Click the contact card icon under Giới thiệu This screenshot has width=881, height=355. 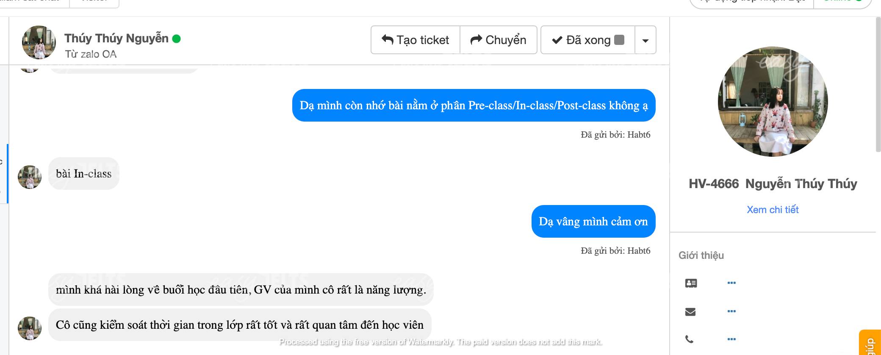click(x=691, y=283)
